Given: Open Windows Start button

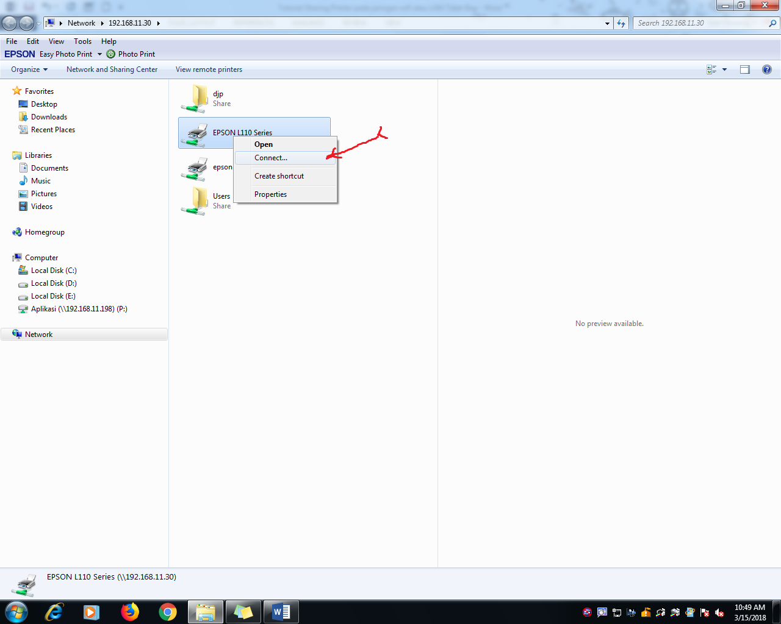Looking at the screenshot, I should click(x=16, y=612).
